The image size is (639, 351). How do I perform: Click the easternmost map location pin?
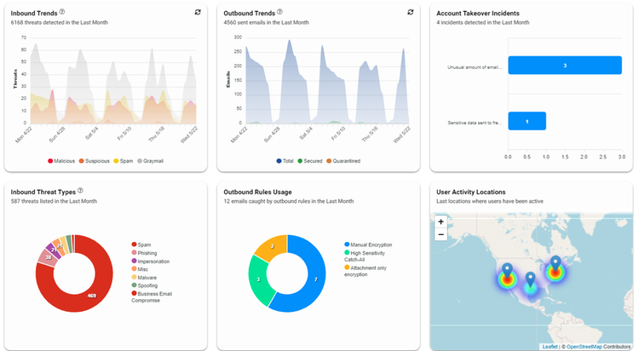pyautogui.click(x=556, y=263)
